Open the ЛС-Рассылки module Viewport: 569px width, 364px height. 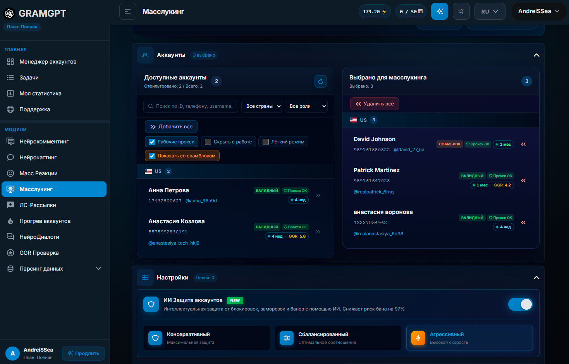pos(54,205)
